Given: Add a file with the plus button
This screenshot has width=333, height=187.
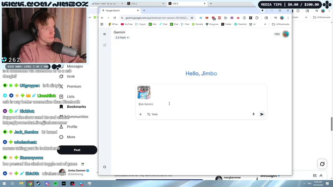Looking at the screenshot, I should (x=140, y=114).
